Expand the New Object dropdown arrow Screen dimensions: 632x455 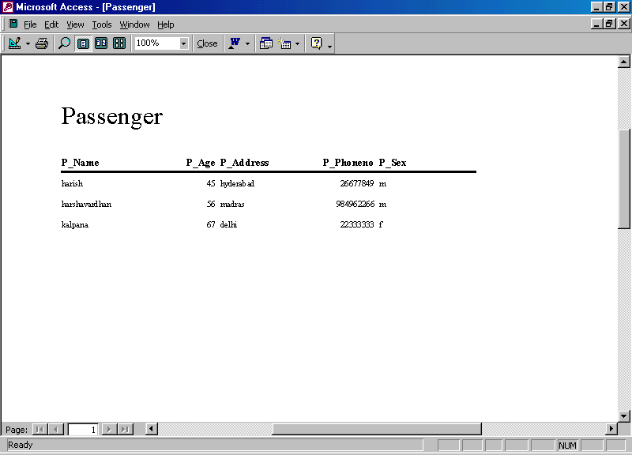[298, 43]
